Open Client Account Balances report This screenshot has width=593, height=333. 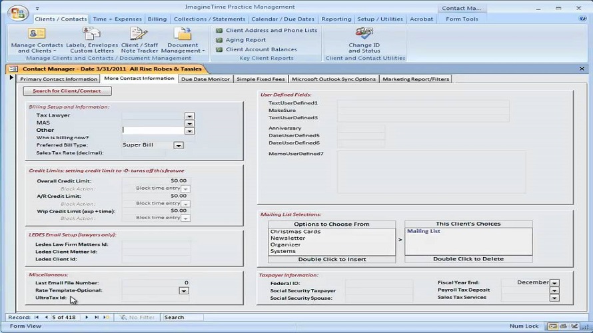pyautogui.click(x=261, y=49)
